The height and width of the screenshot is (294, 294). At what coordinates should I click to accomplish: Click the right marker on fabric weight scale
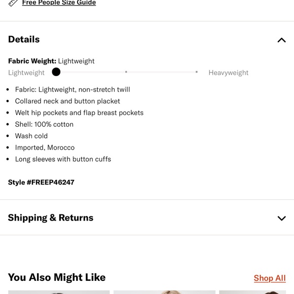pyautogui.click(x=197, y=72)
